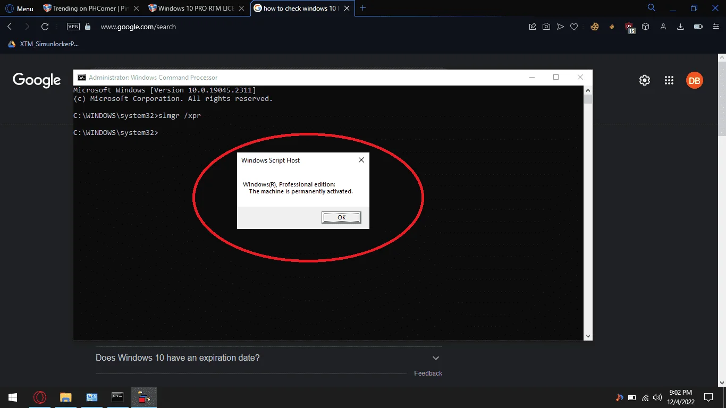726x408 pixels.
Task: Open Opera from the taskbar
Action: pos(39,397)
